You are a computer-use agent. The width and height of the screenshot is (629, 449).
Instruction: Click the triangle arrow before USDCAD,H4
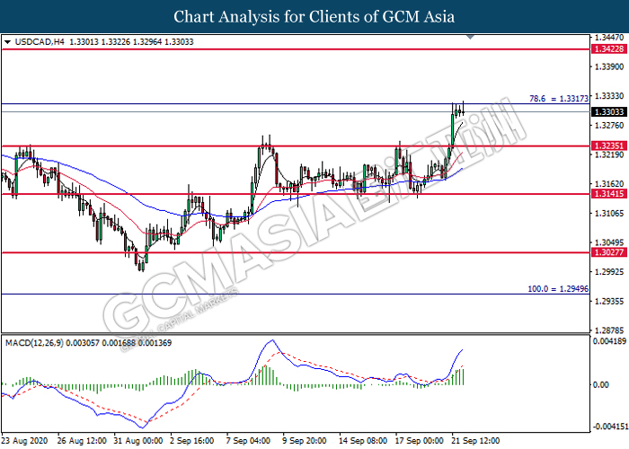click(x=8, y=41)
